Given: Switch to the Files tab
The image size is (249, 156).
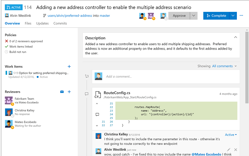Looking at the screenshot, I should point(28,23).
